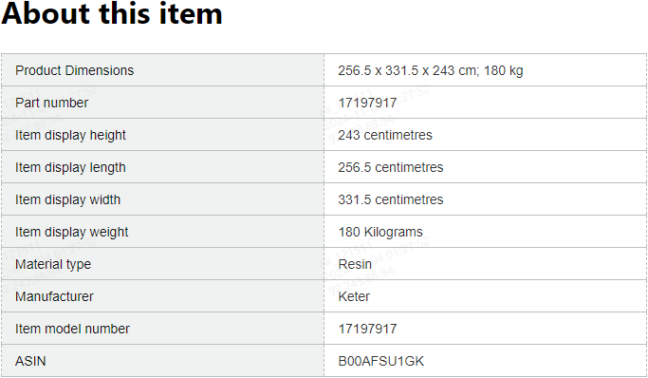Select the Manufacturer label

tap(54, 296)
